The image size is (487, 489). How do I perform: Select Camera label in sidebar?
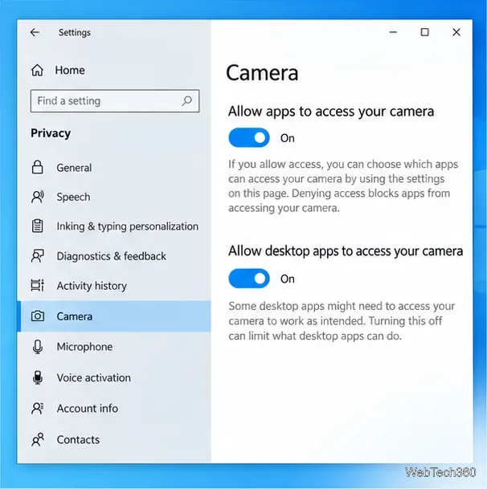75,316
